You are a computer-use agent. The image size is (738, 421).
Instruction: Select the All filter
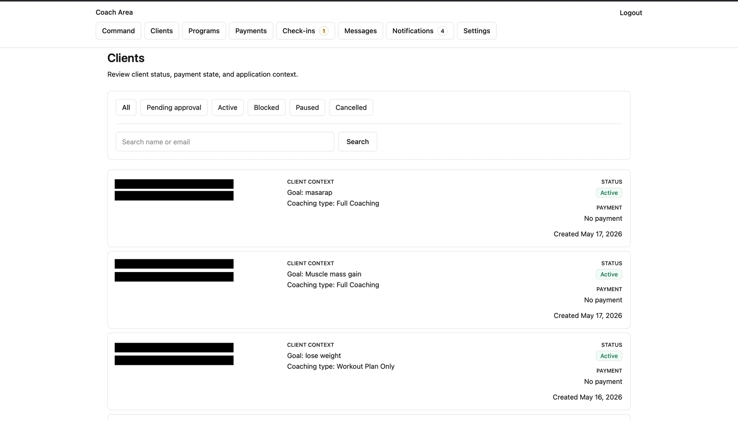[x=126, y=108]
